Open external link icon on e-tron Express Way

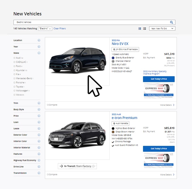tap(171, 155)
